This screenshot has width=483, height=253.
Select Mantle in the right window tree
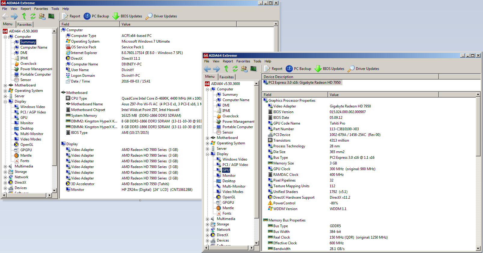228,208
